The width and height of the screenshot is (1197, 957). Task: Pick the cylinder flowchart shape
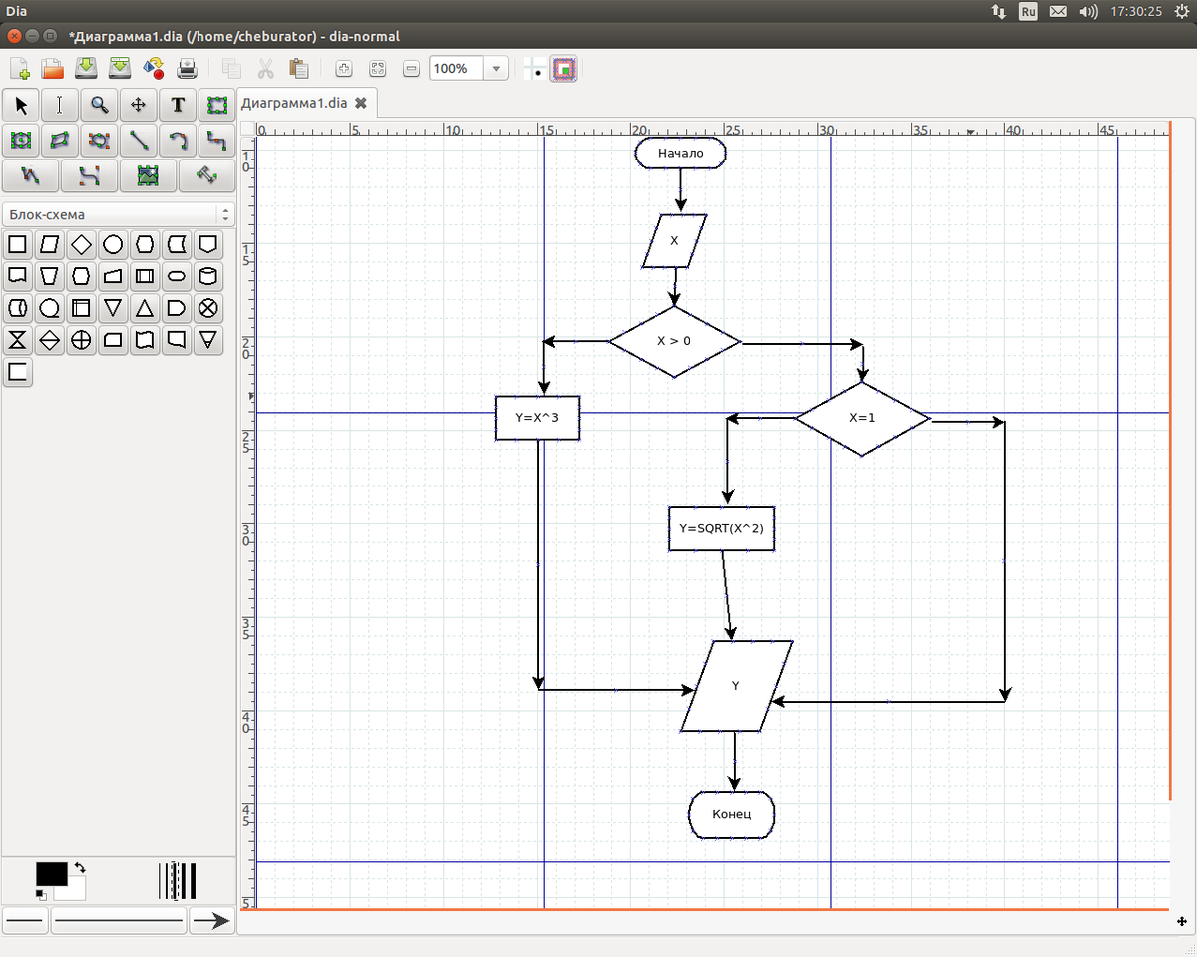[x=208, y=276]
